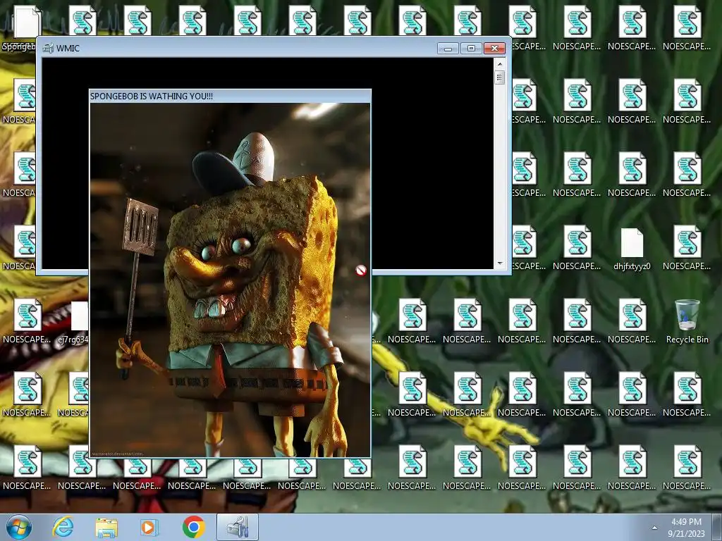
Task: Select NOESCAPE icon immediately left of Recycle Bin
Action: click(x=632, y=321)
